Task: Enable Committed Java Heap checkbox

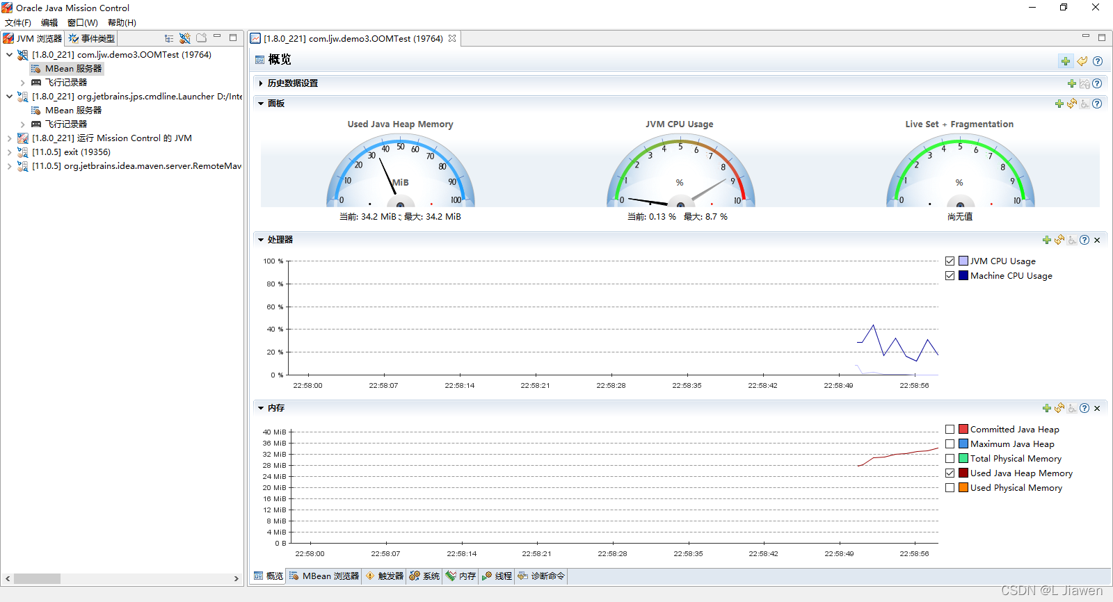Action: click(950, 430)
